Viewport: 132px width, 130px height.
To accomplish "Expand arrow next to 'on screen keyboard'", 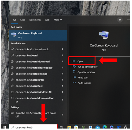I will 62,55.
